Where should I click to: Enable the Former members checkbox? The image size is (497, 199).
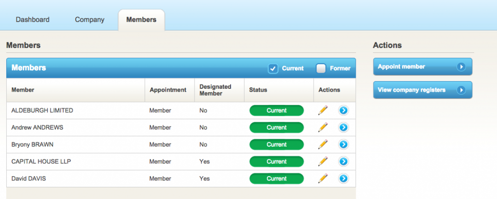[321, 68]
